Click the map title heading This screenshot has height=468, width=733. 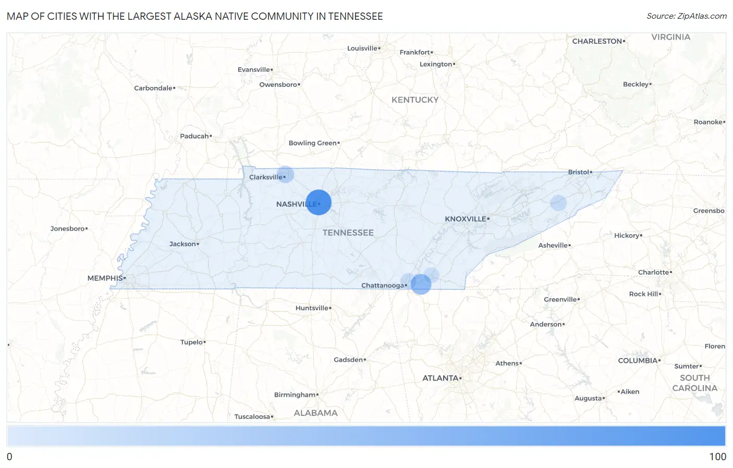[x=195, y=16]
